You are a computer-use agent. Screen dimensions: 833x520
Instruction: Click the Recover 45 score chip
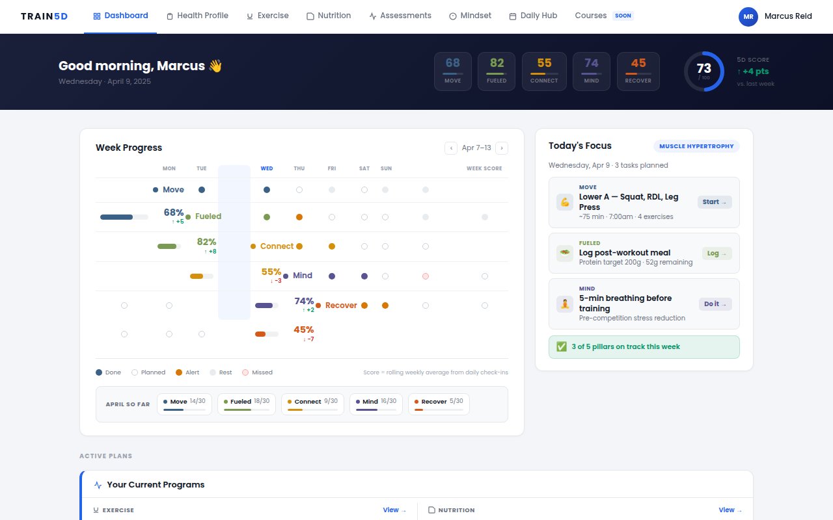[638, 71]
